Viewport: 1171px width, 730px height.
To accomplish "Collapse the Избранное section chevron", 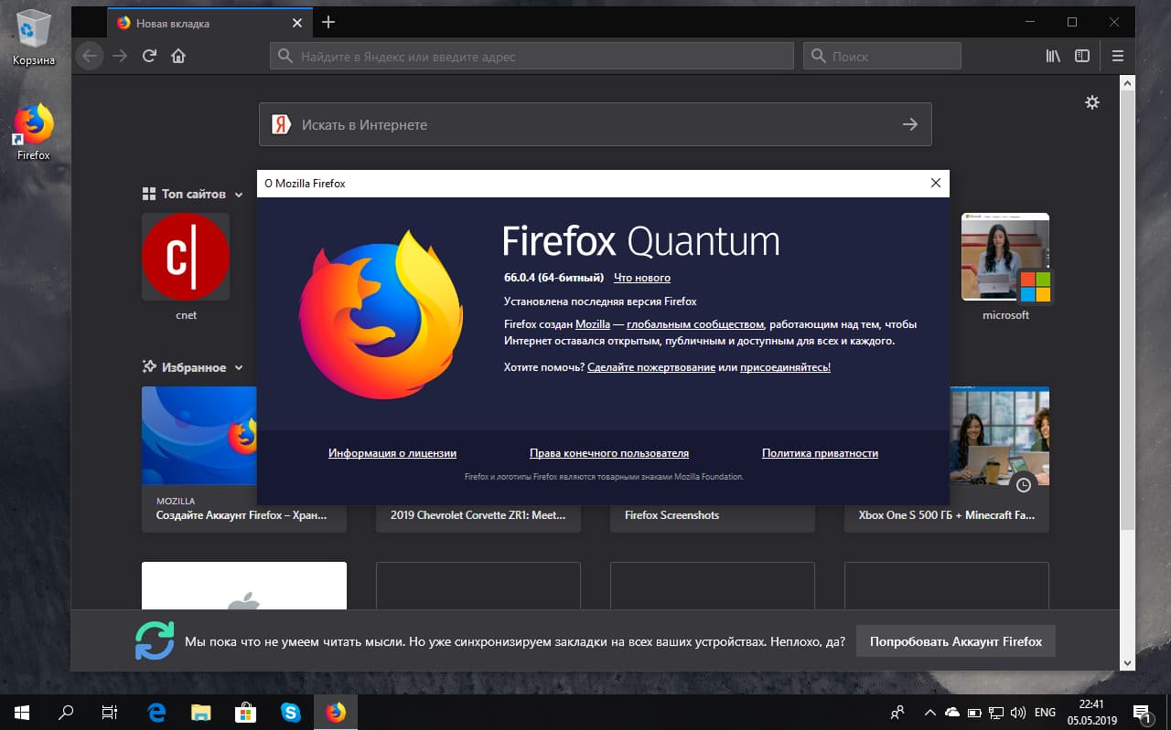I will 239,367.
